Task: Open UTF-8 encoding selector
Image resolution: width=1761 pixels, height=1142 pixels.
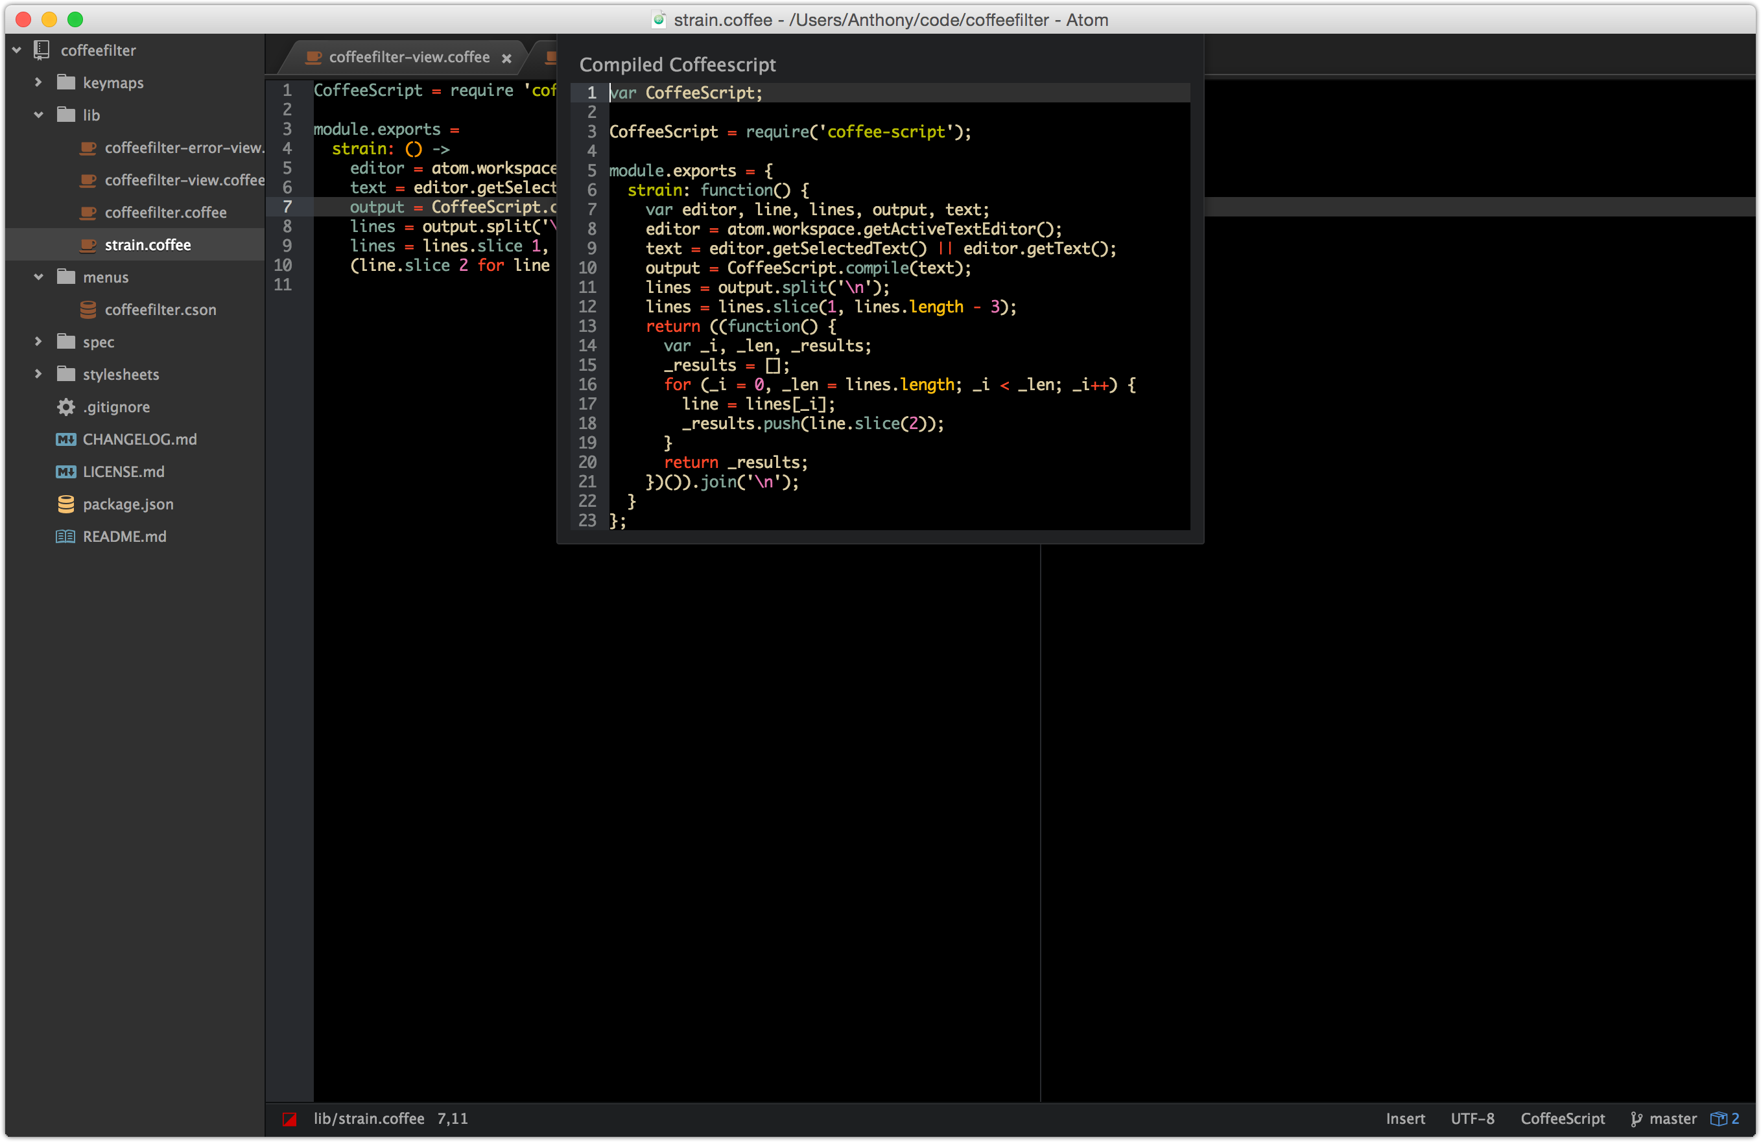Action: click(1472, 1119)
